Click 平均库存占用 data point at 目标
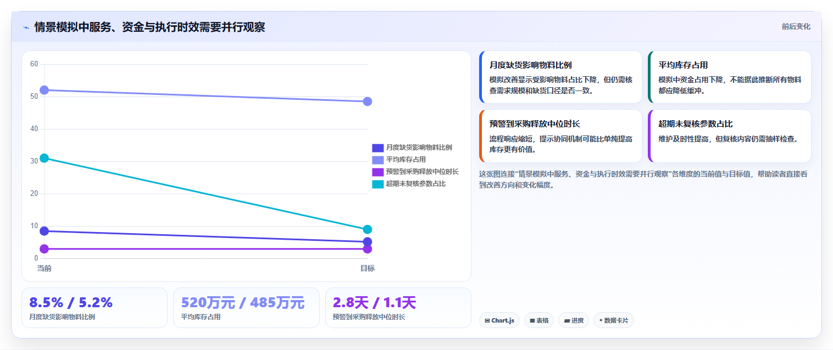 [x=368, y=101]
